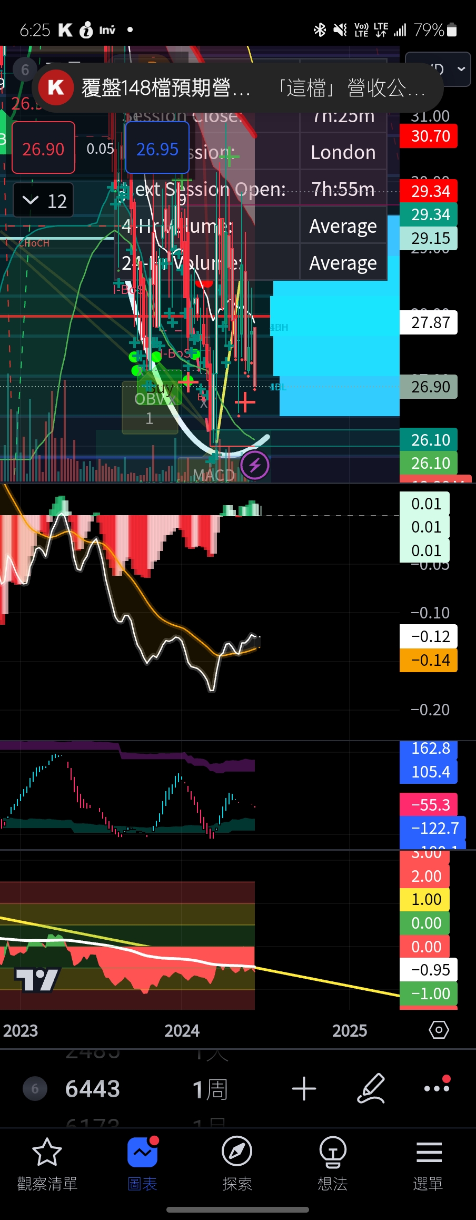Tap the 24-Hr Volume Average cell

coord(343,262)
